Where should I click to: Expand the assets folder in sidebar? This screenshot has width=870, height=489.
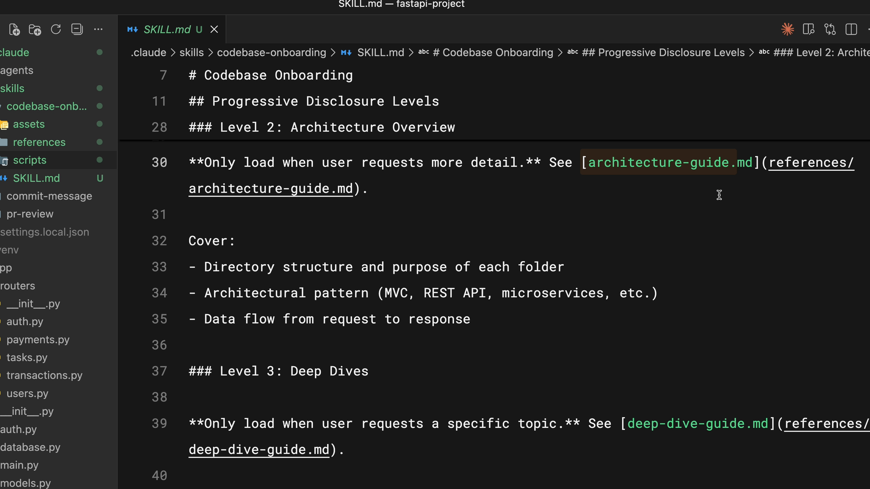29,124
